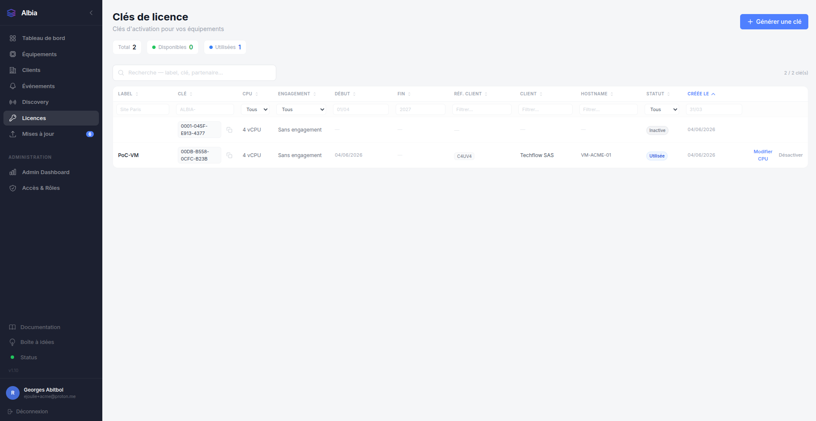Collapse the sidebar with the chevron arrow
816x421 pixels.
91,13
